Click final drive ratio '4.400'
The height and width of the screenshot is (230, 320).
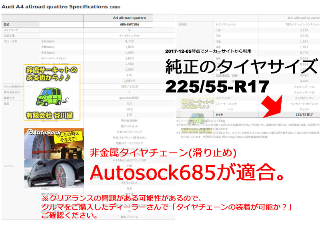[x=304, y=81]
